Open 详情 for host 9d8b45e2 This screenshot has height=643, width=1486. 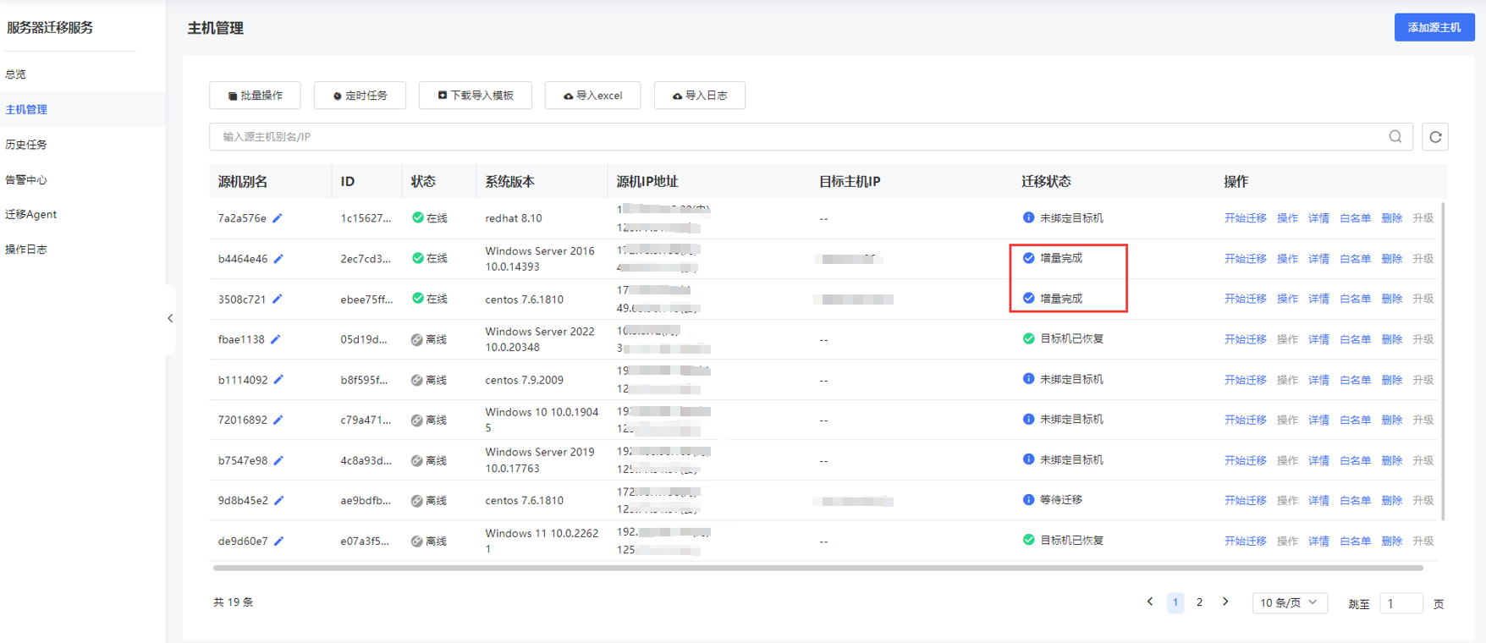1318,501
